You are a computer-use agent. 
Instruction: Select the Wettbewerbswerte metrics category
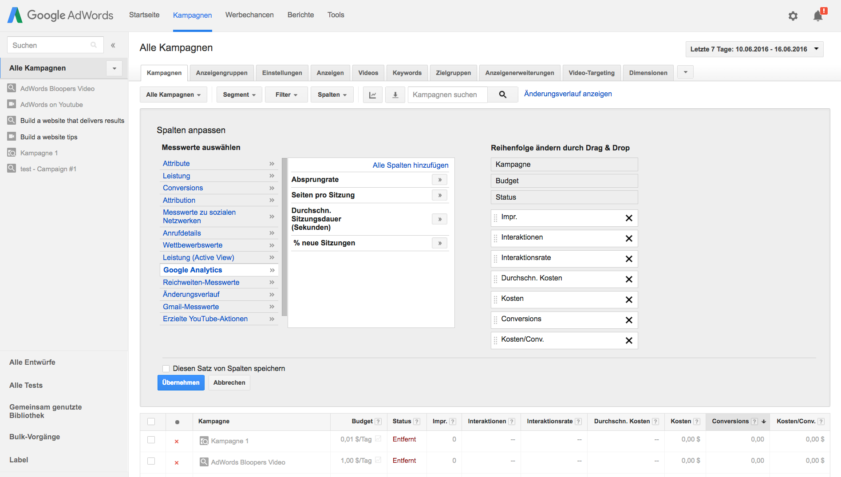tap(219, 245)
